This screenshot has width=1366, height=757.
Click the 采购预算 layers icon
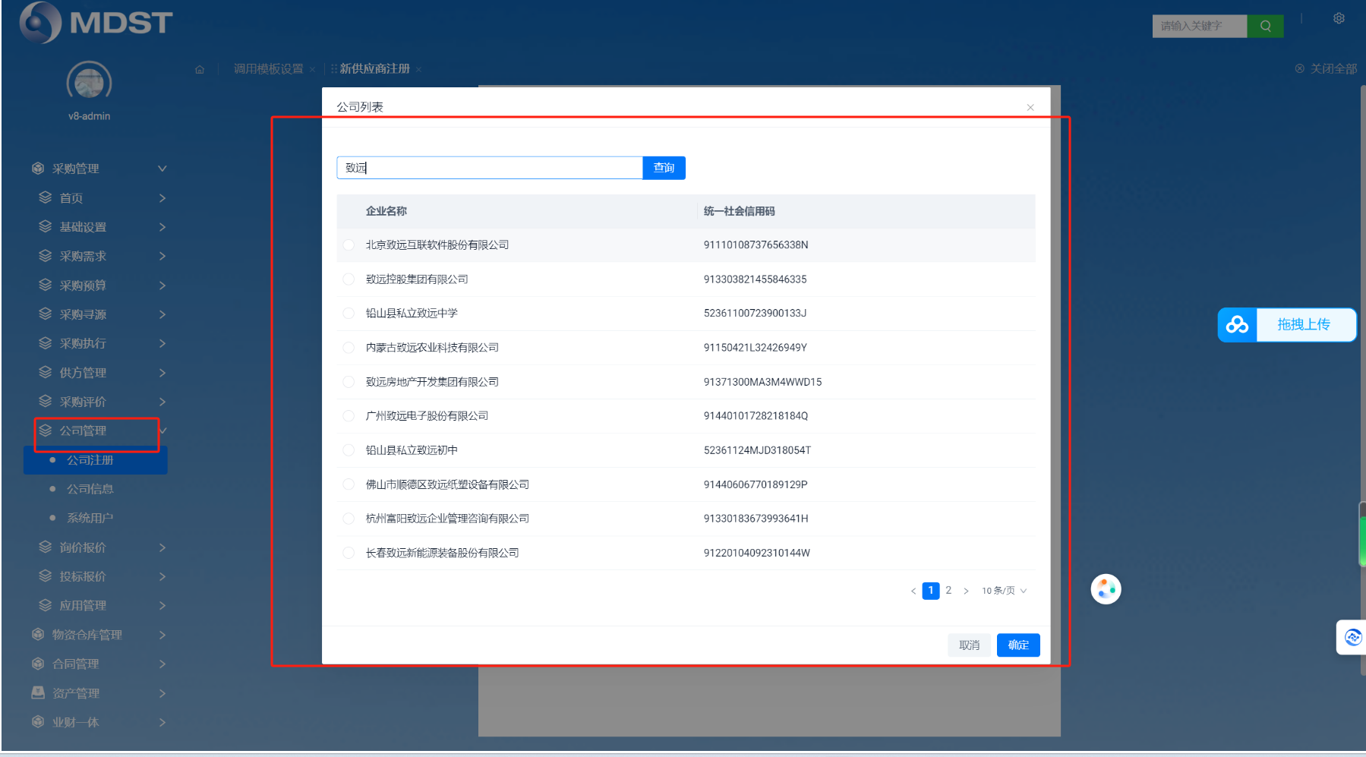(46, 285)
